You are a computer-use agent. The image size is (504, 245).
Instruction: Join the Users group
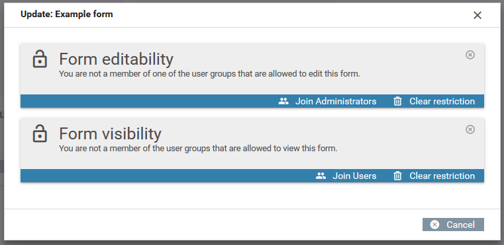coord(346,176)
